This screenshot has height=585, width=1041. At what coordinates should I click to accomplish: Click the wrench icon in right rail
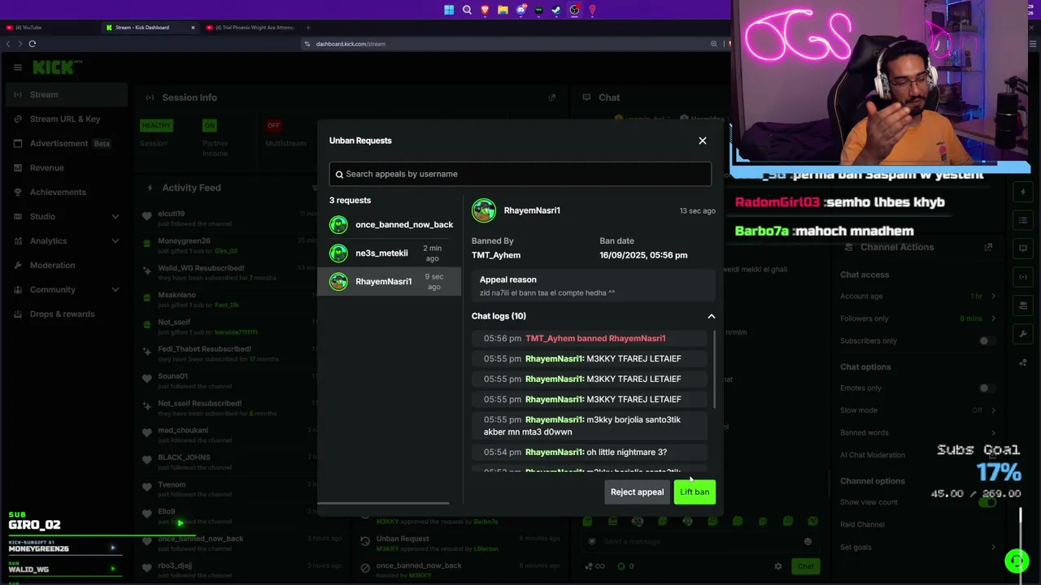coord(1023,334)
